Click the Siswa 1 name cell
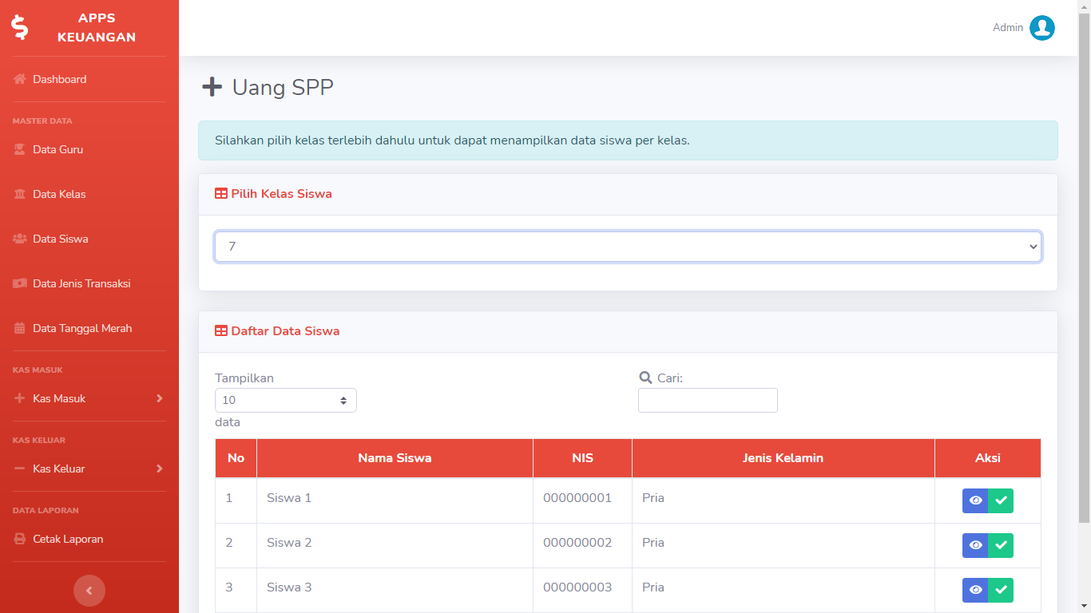The image size is (1091, 613). 395,500
